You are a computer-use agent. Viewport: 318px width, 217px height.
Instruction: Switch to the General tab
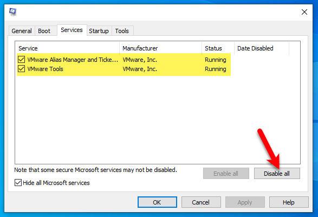click(x=22, y=31)
